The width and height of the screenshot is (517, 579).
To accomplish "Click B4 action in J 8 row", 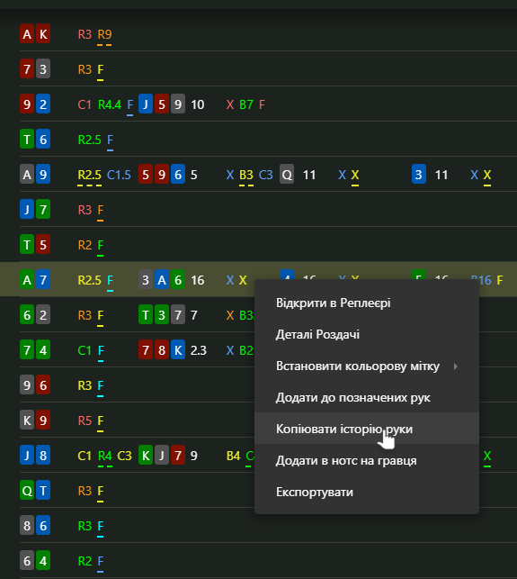I will pos(234,456).
